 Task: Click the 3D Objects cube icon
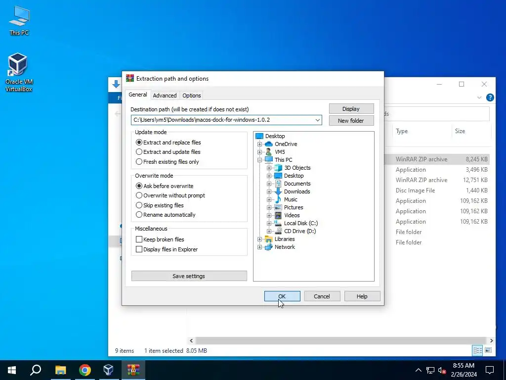click(x=278, y=168)
